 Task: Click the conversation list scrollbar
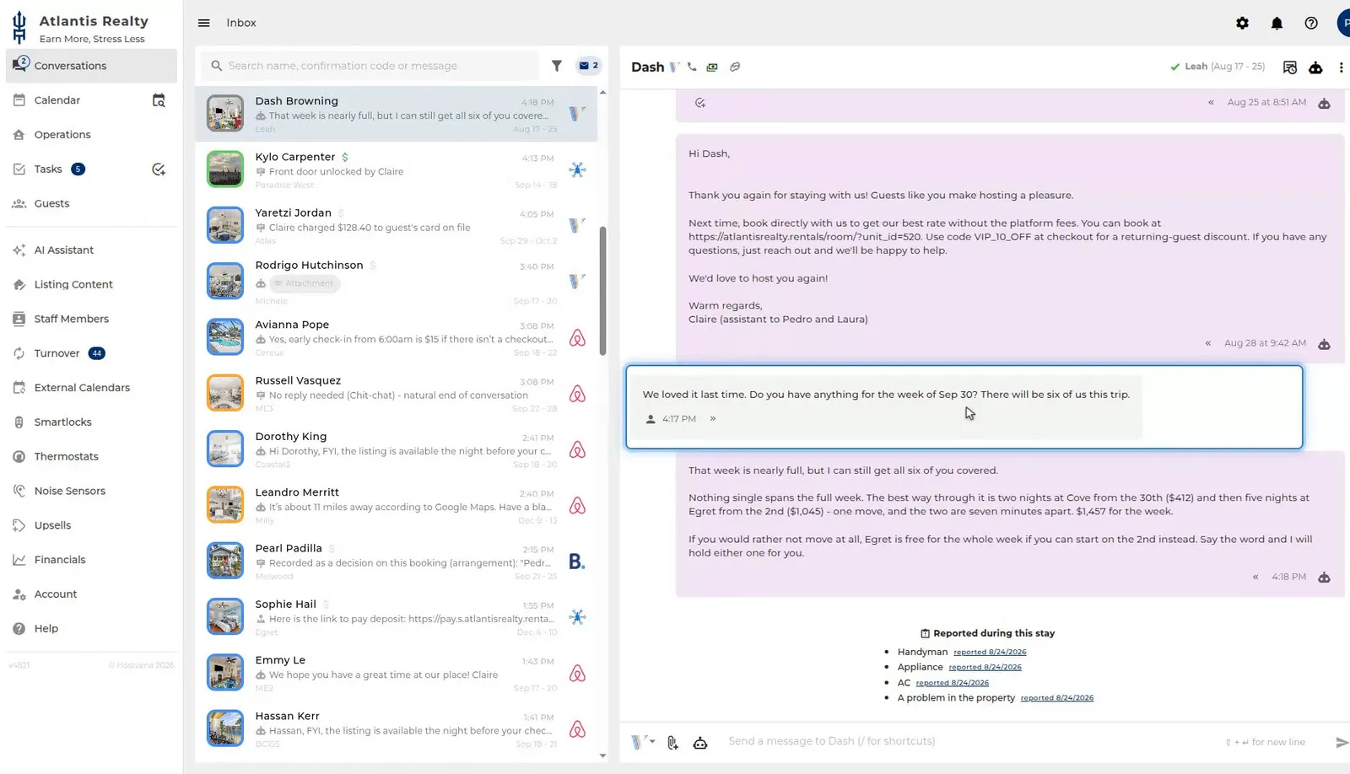point(602,291)
